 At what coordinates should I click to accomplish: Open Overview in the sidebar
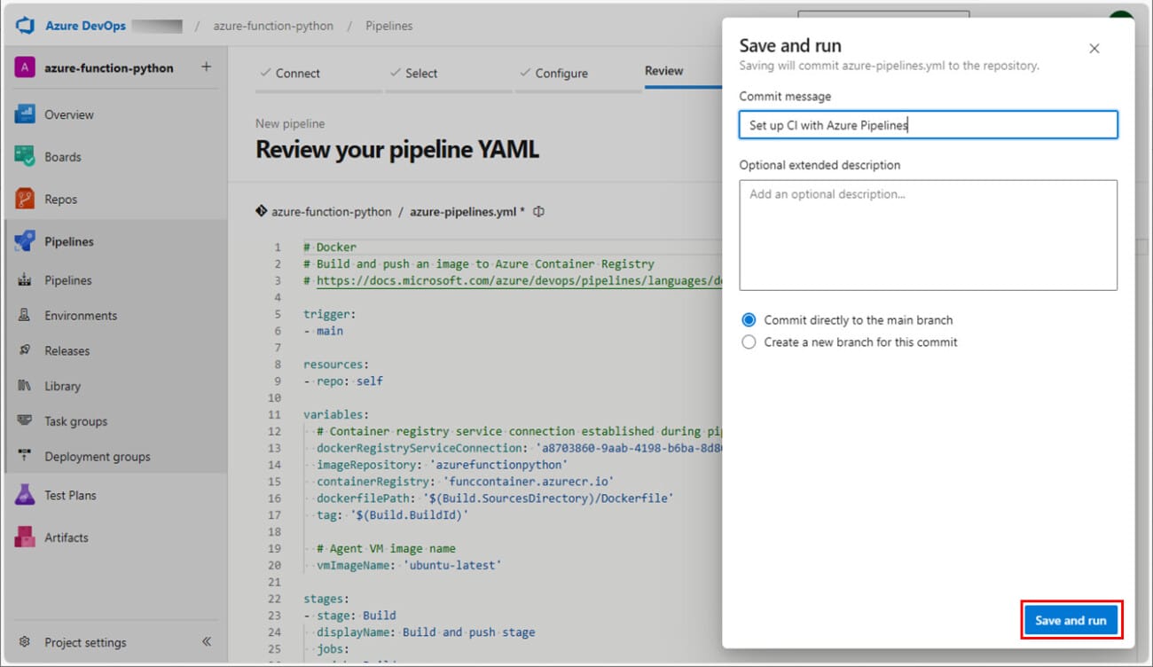coord(69,114)
